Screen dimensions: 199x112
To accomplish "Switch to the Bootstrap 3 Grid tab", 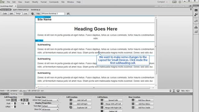I will tap(16, 94).
